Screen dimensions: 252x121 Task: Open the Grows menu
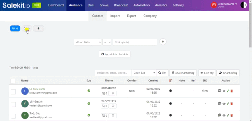pyautogui.click(x=104, y=5)
